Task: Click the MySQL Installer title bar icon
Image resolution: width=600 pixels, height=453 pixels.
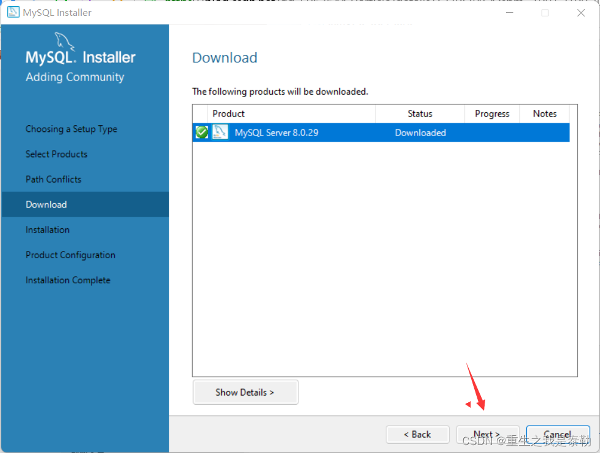Action: click(13, 12)
